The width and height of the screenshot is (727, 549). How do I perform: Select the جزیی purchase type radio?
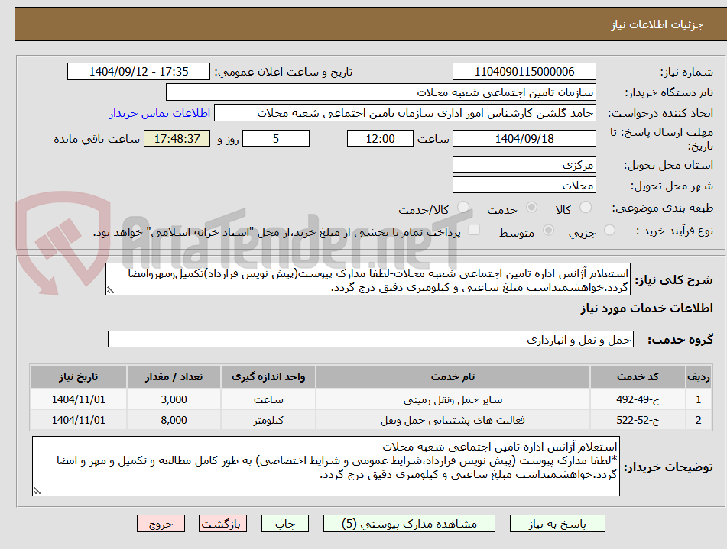[x=609, y=230]
